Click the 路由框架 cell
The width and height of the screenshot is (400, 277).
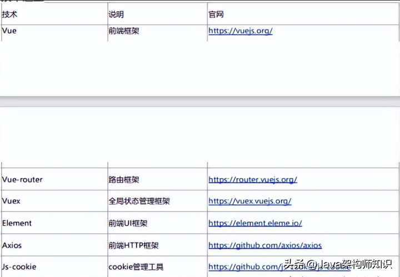(x=157, y=179)
